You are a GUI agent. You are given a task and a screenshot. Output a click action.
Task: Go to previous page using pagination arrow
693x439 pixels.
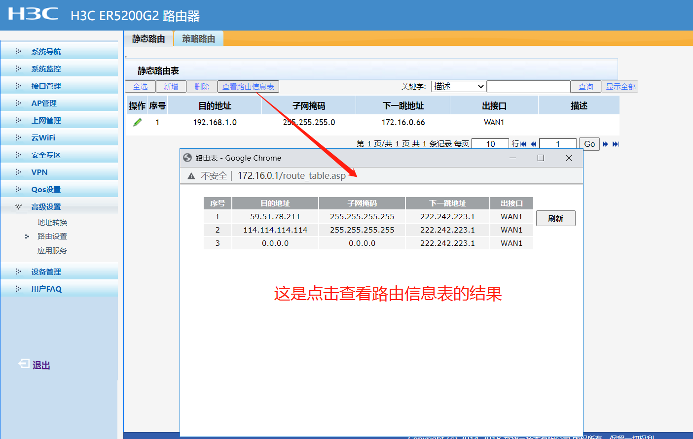[533, 144]
